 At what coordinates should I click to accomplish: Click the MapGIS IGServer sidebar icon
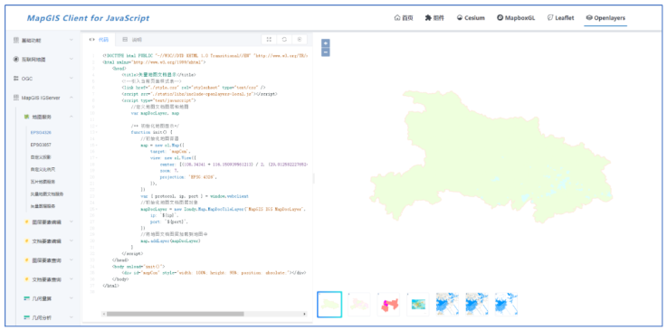(x=16, y=98)
